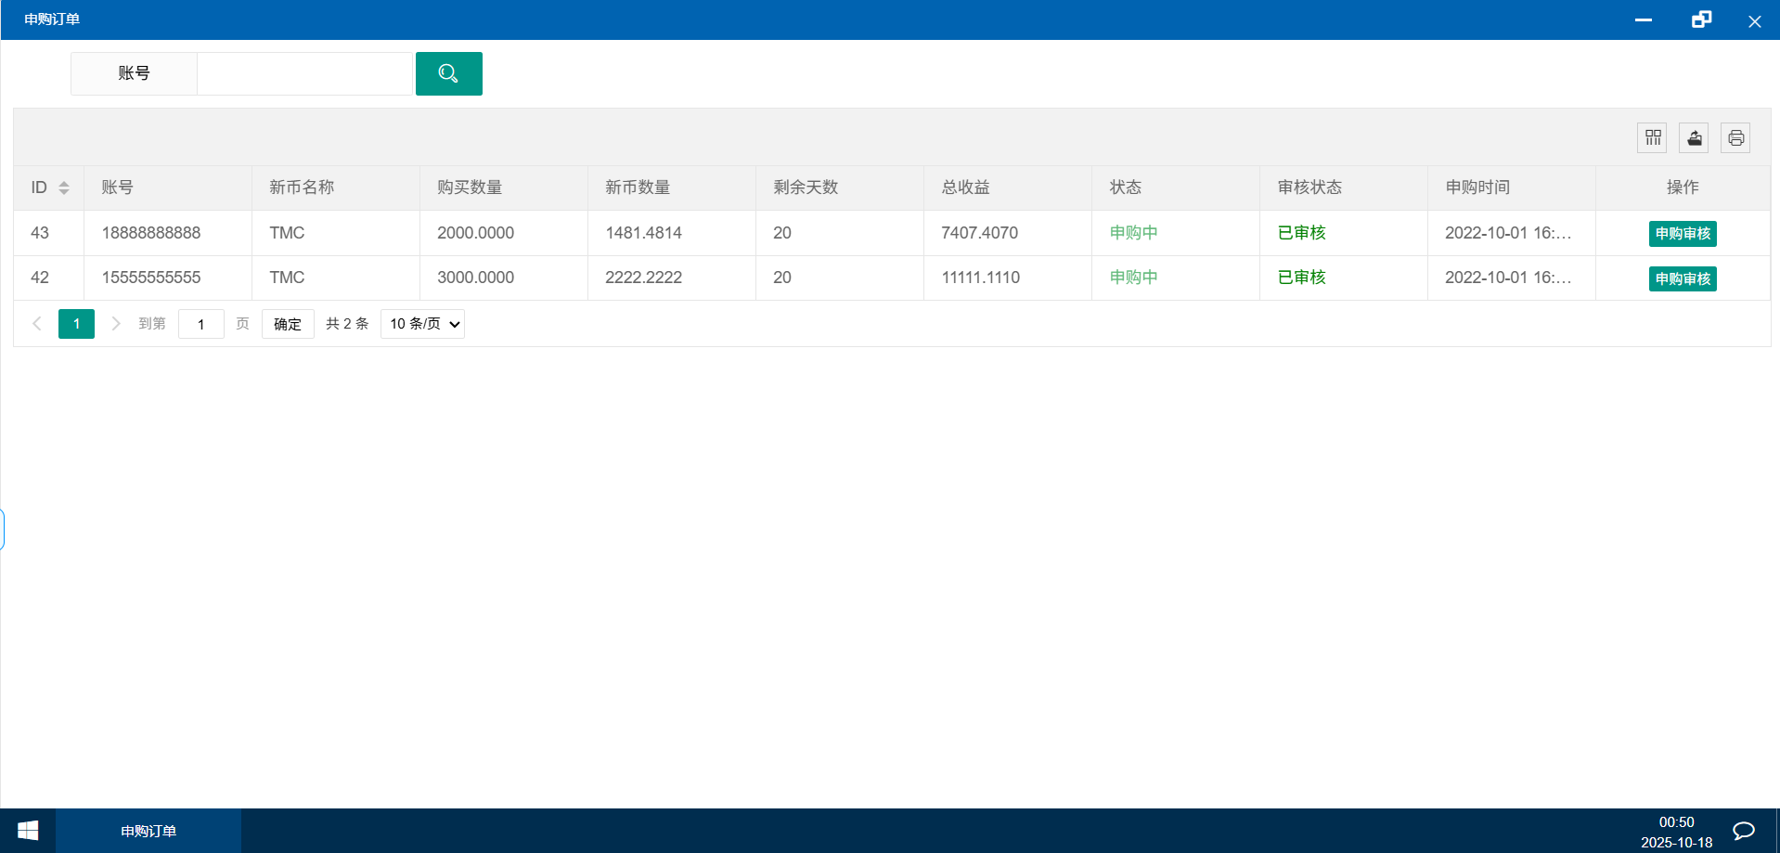Click 申购审核 for order ID 43
Screen dimensions: 1780x853
(1682, 234)
